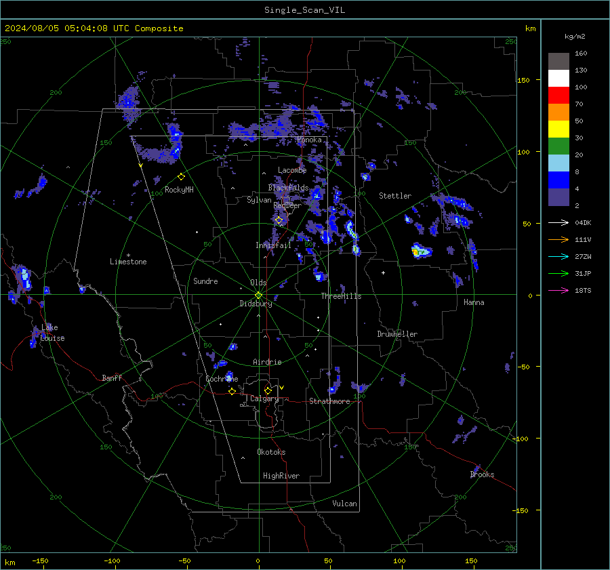Click the Single_Scan_VIL title
This screenshot has height=570, width=610.
[304, 10]
